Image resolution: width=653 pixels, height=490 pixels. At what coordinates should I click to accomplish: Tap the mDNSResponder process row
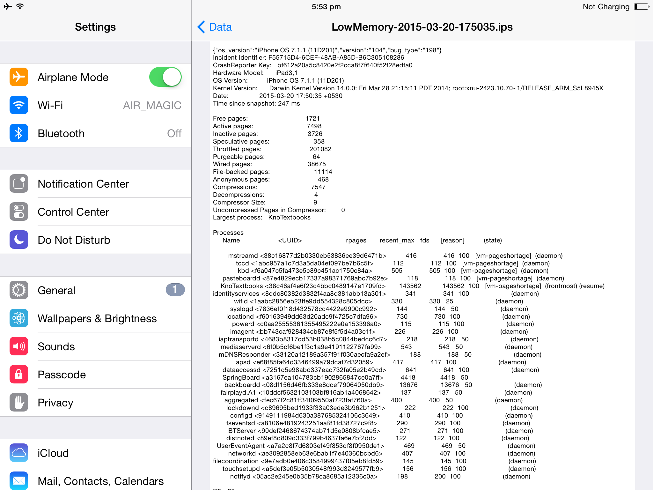380,355
